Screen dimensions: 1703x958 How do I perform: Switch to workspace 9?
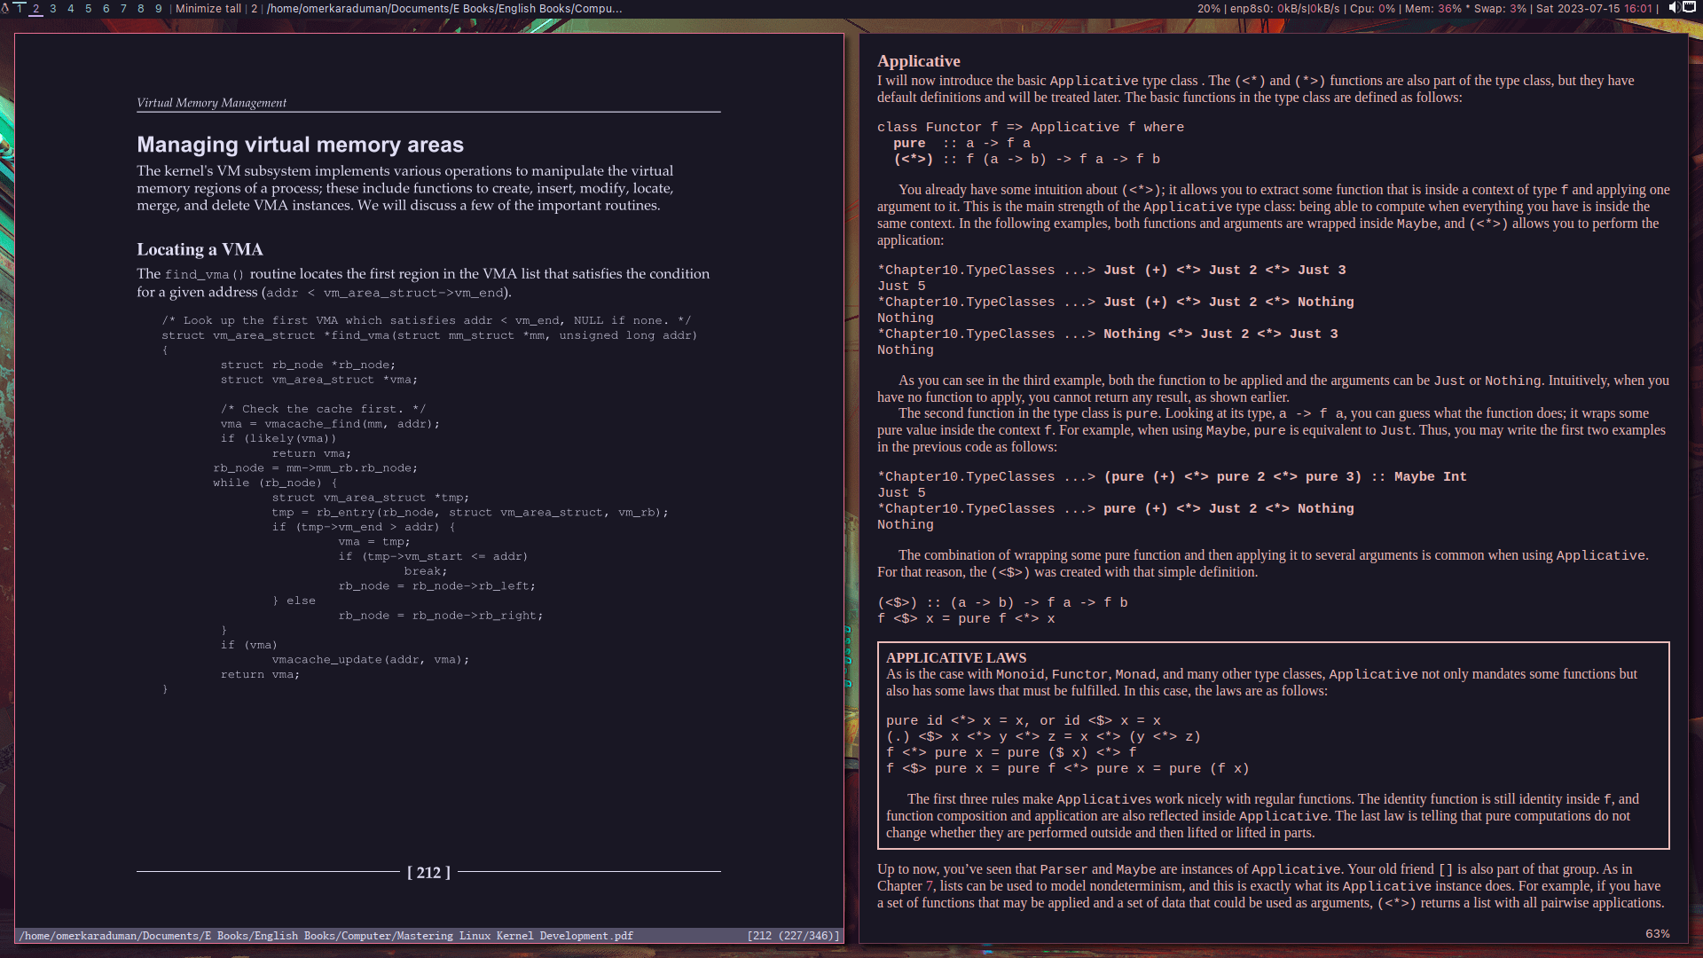[x=159, y=8]
